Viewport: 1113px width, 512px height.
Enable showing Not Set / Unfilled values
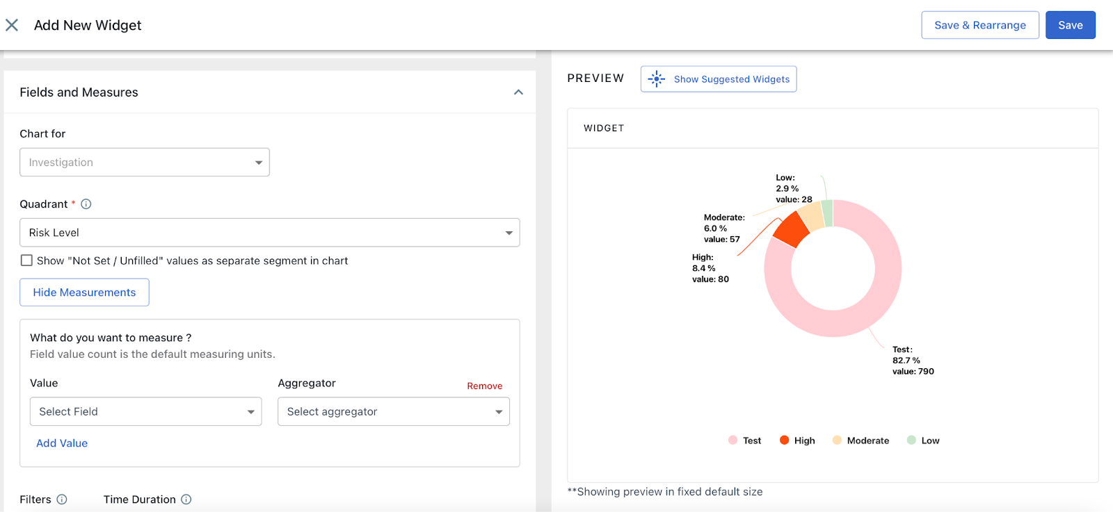[26, 261]
